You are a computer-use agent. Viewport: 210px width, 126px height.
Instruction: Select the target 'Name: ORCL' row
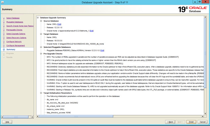click(x=52, y=37)
